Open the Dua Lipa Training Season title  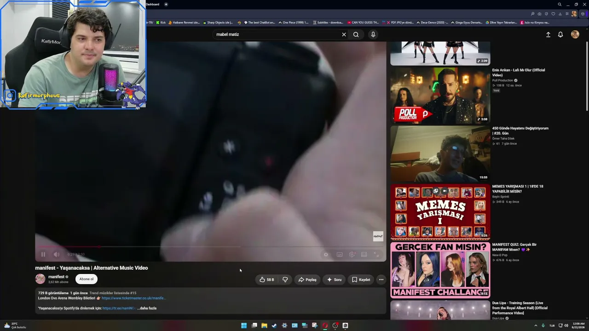coord(520,308)
